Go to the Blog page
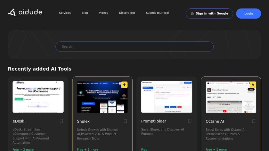The width and height of the screenshot is (269, 151). coord(85,13)
